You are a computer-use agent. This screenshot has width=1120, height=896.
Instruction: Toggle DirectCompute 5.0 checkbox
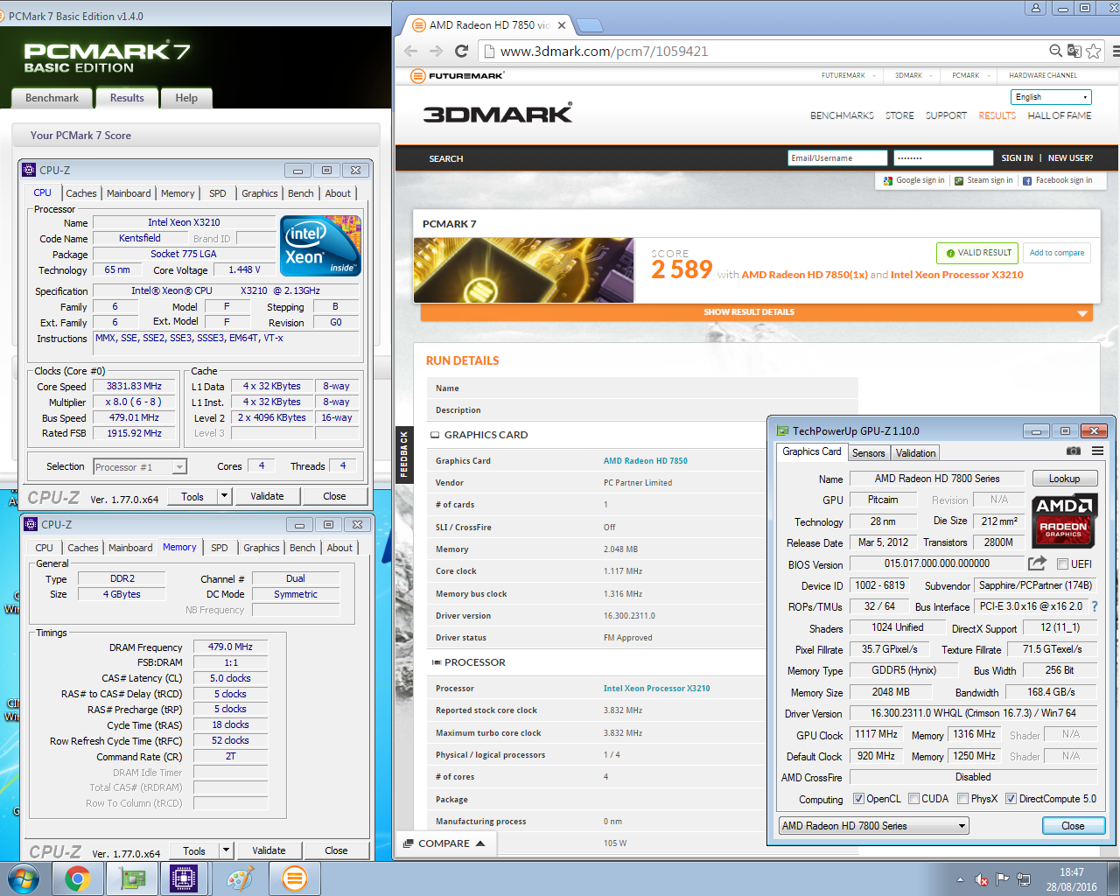[x=1011, y=799]
